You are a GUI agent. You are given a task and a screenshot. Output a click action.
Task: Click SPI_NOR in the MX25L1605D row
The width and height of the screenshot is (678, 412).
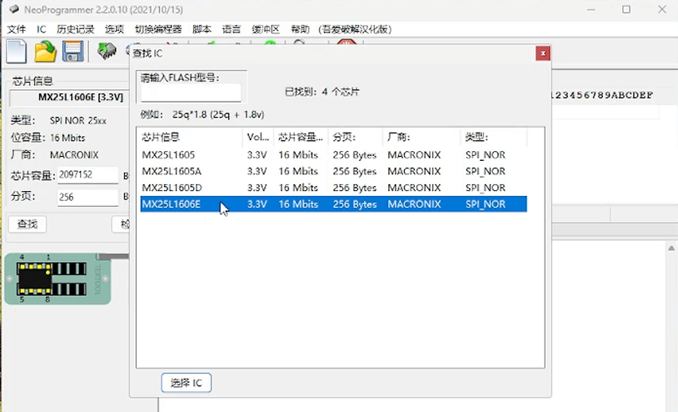point(485,188)
